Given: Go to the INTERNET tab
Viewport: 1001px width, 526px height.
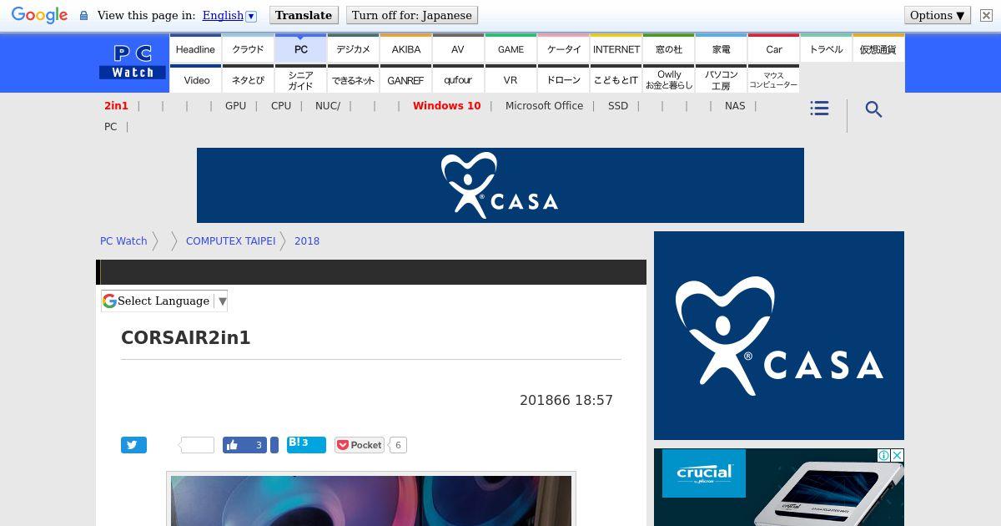Looking at the screenshot, I should point(616,49).
